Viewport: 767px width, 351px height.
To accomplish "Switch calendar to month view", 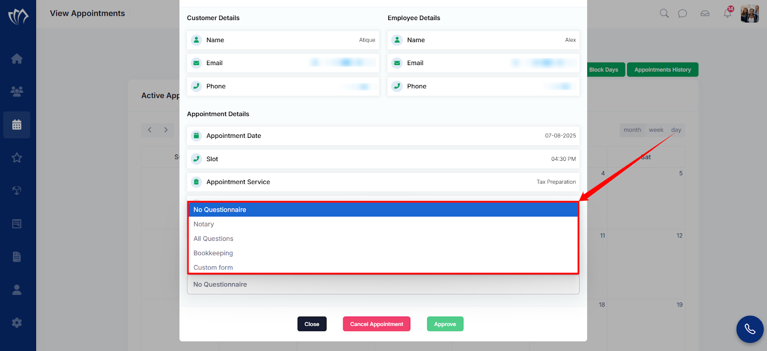I will coord(632,130).
